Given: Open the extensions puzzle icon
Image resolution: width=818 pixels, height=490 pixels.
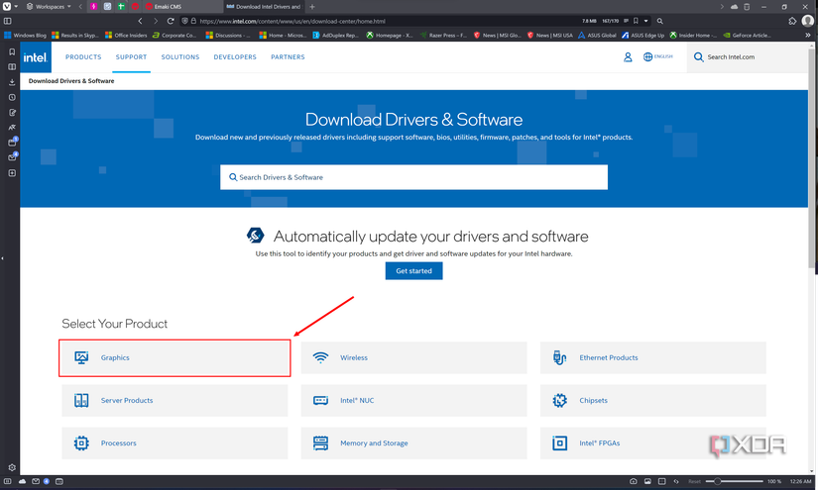Looking at the screenshot, I should (792, 21).
